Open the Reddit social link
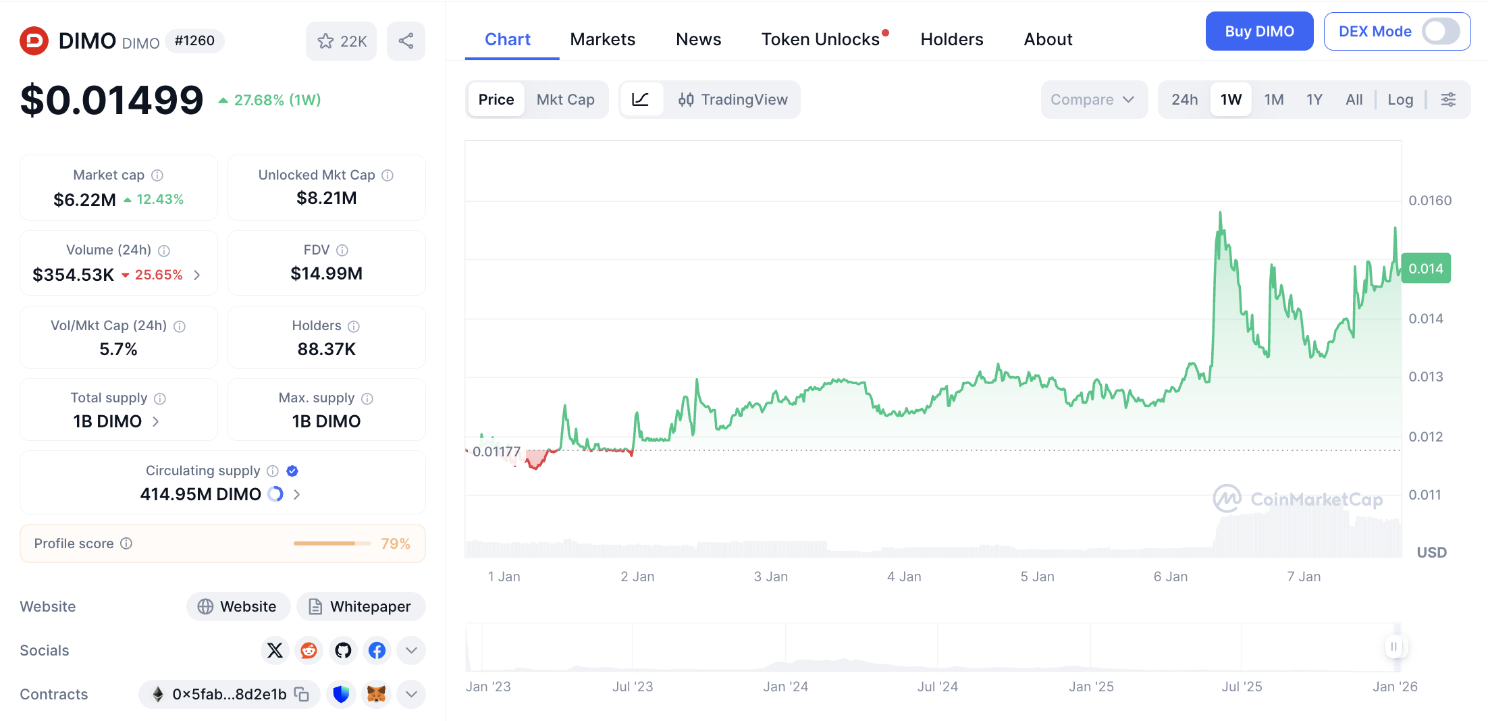 309,650
